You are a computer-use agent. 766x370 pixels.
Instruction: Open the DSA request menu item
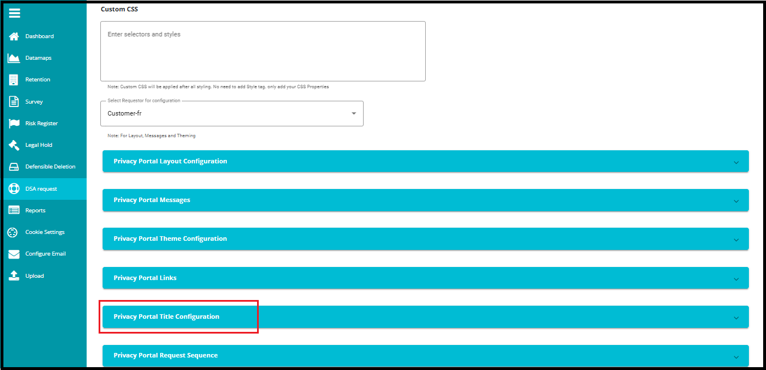41,189
